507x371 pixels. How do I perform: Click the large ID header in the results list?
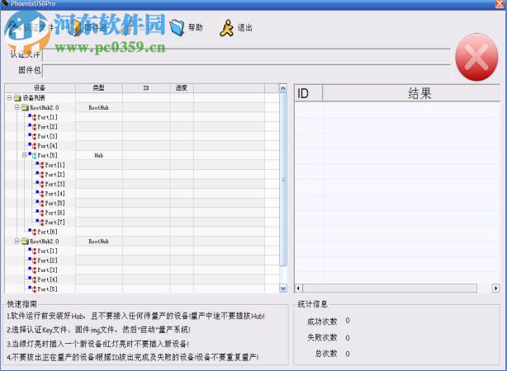309,93
